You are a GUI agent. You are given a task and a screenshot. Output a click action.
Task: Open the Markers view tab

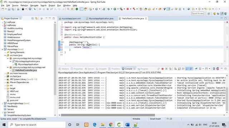[65, 69]
